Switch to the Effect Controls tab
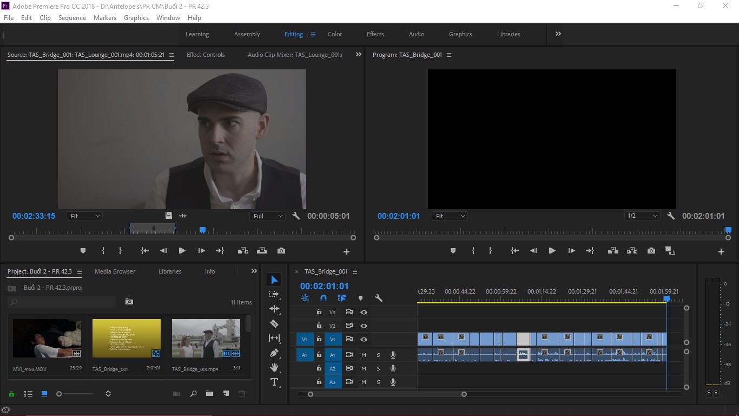 coord(206,55)
